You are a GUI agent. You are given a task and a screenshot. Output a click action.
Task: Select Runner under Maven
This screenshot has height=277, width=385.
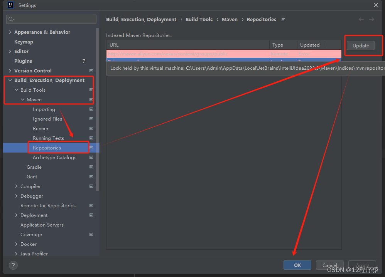pos(41,128)
